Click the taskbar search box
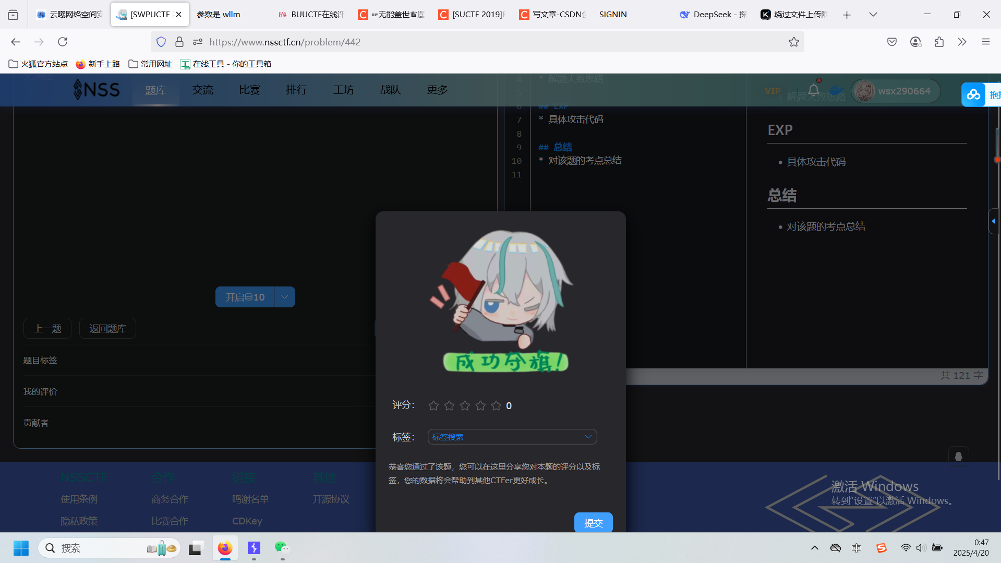1001x563 pixels. pos(110,548)
